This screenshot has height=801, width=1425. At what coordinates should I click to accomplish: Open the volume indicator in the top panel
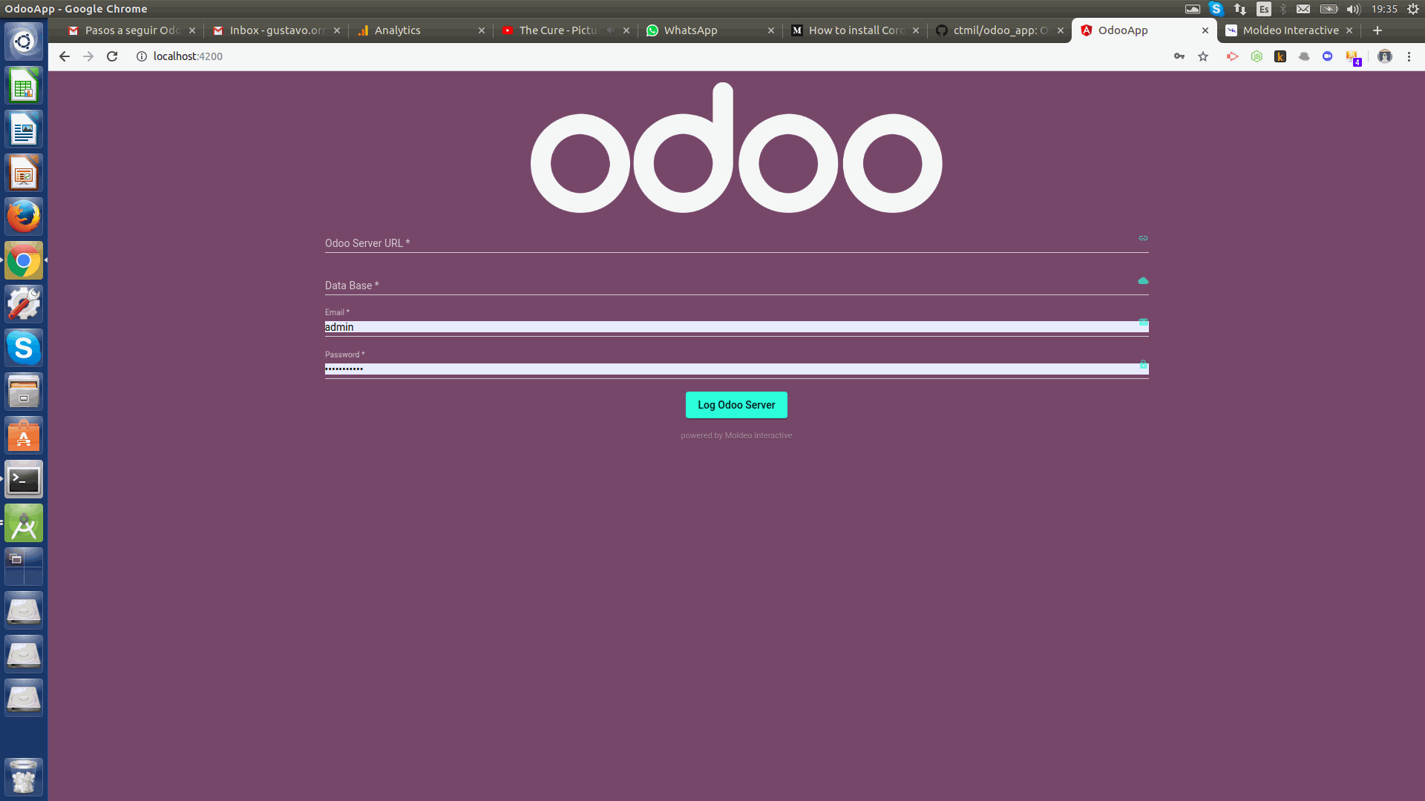pos(1353,9)
